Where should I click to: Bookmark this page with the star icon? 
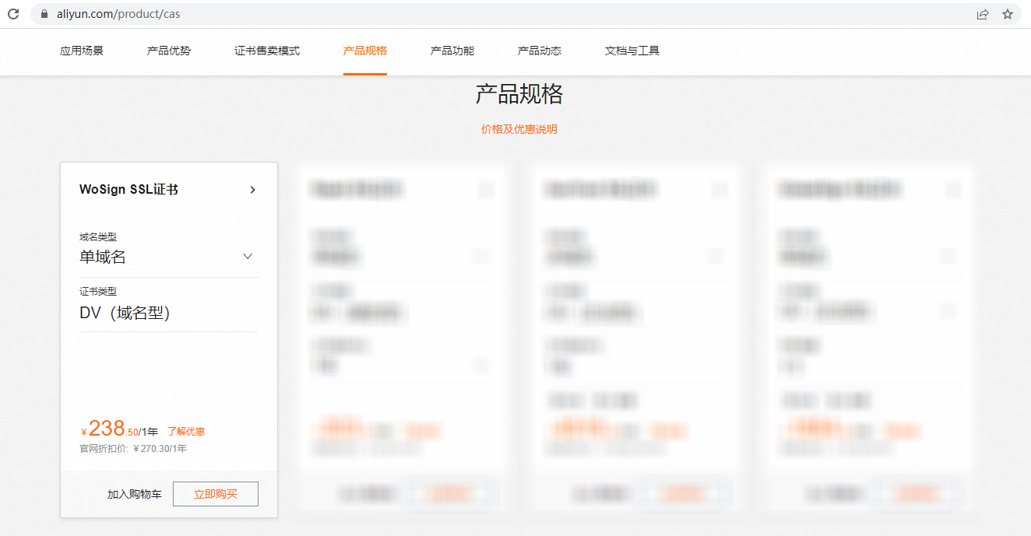1008,14
